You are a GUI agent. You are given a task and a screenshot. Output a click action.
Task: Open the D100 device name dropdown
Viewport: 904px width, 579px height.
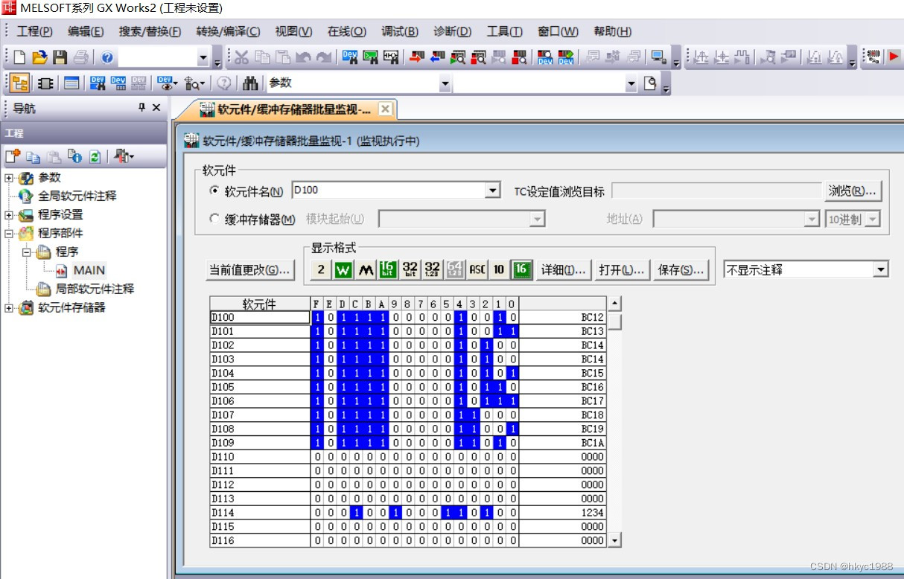492,191
